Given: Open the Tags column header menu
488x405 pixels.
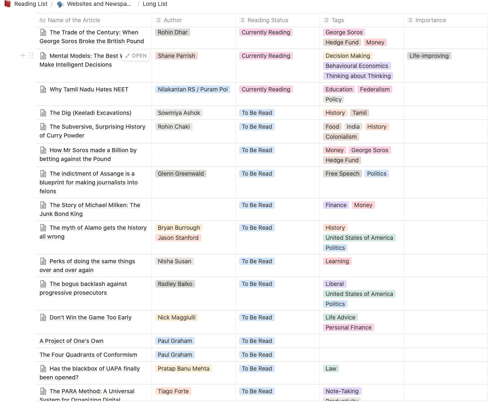Looking at the screenshot, I should (361, 20).
